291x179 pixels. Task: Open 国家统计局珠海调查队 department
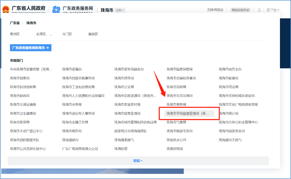(x=131, y=131)
